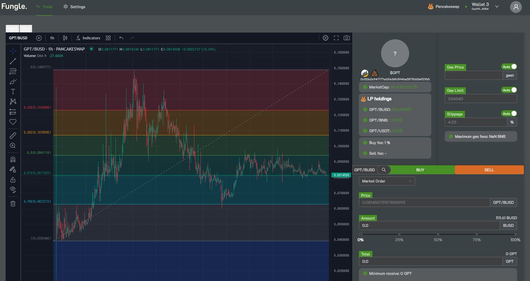Select the SELL tab
Viewport: 530px width, 281px height.
(x=489, y=170)
